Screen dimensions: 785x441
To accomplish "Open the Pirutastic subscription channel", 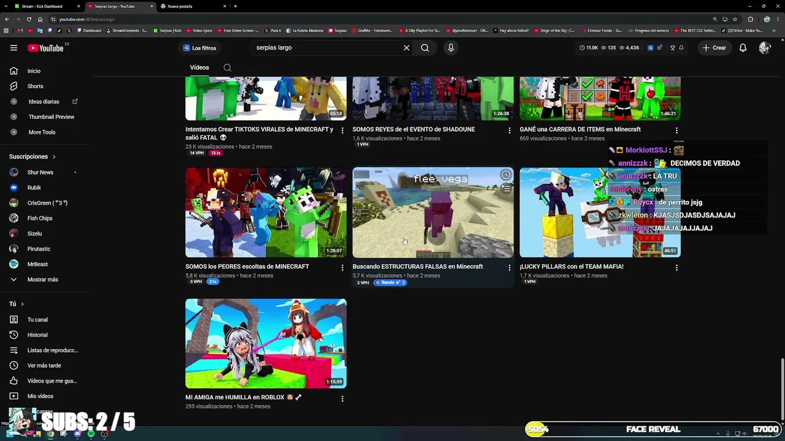I will pos(39,249).
